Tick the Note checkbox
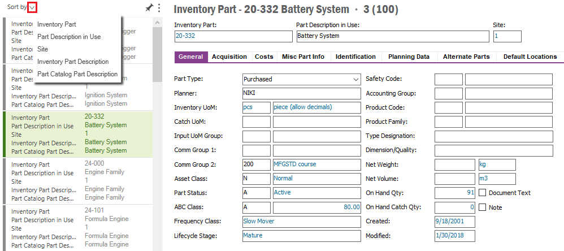Screen dimensions: 564x251 [483, 207]
